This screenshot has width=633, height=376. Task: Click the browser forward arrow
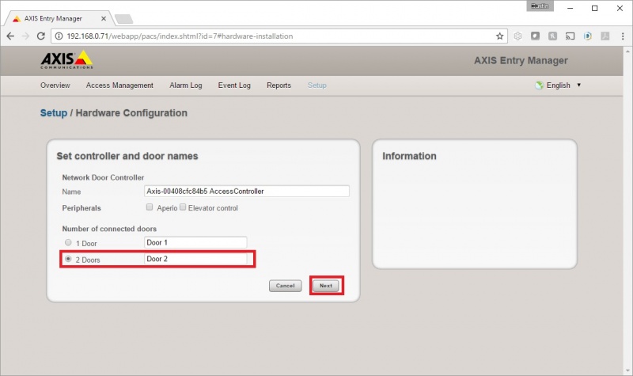pos(25,36)
